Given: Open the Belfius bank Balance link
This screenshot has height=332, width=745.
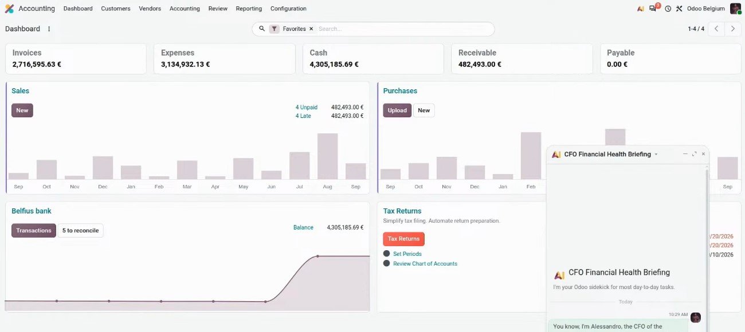Looking at the screenshot, I should (303, 227).
